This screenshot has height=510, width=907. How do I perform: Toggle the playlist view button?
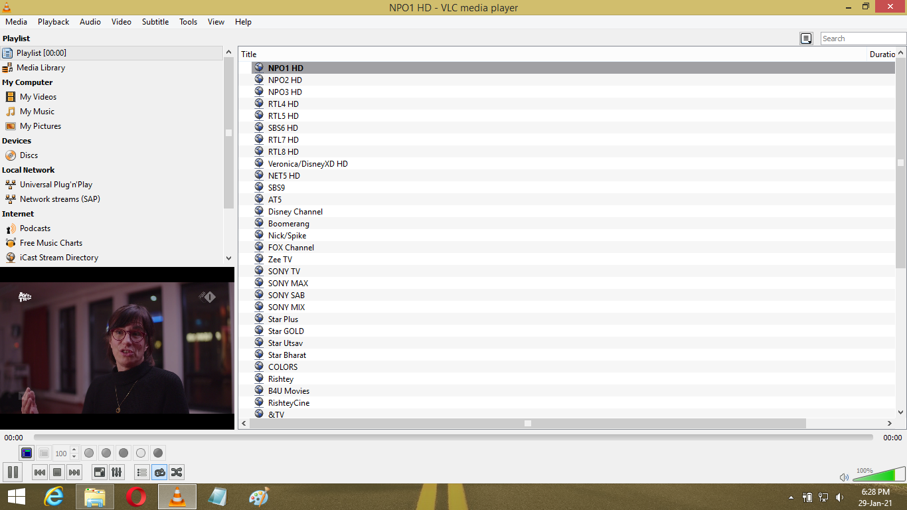(141, 472)
